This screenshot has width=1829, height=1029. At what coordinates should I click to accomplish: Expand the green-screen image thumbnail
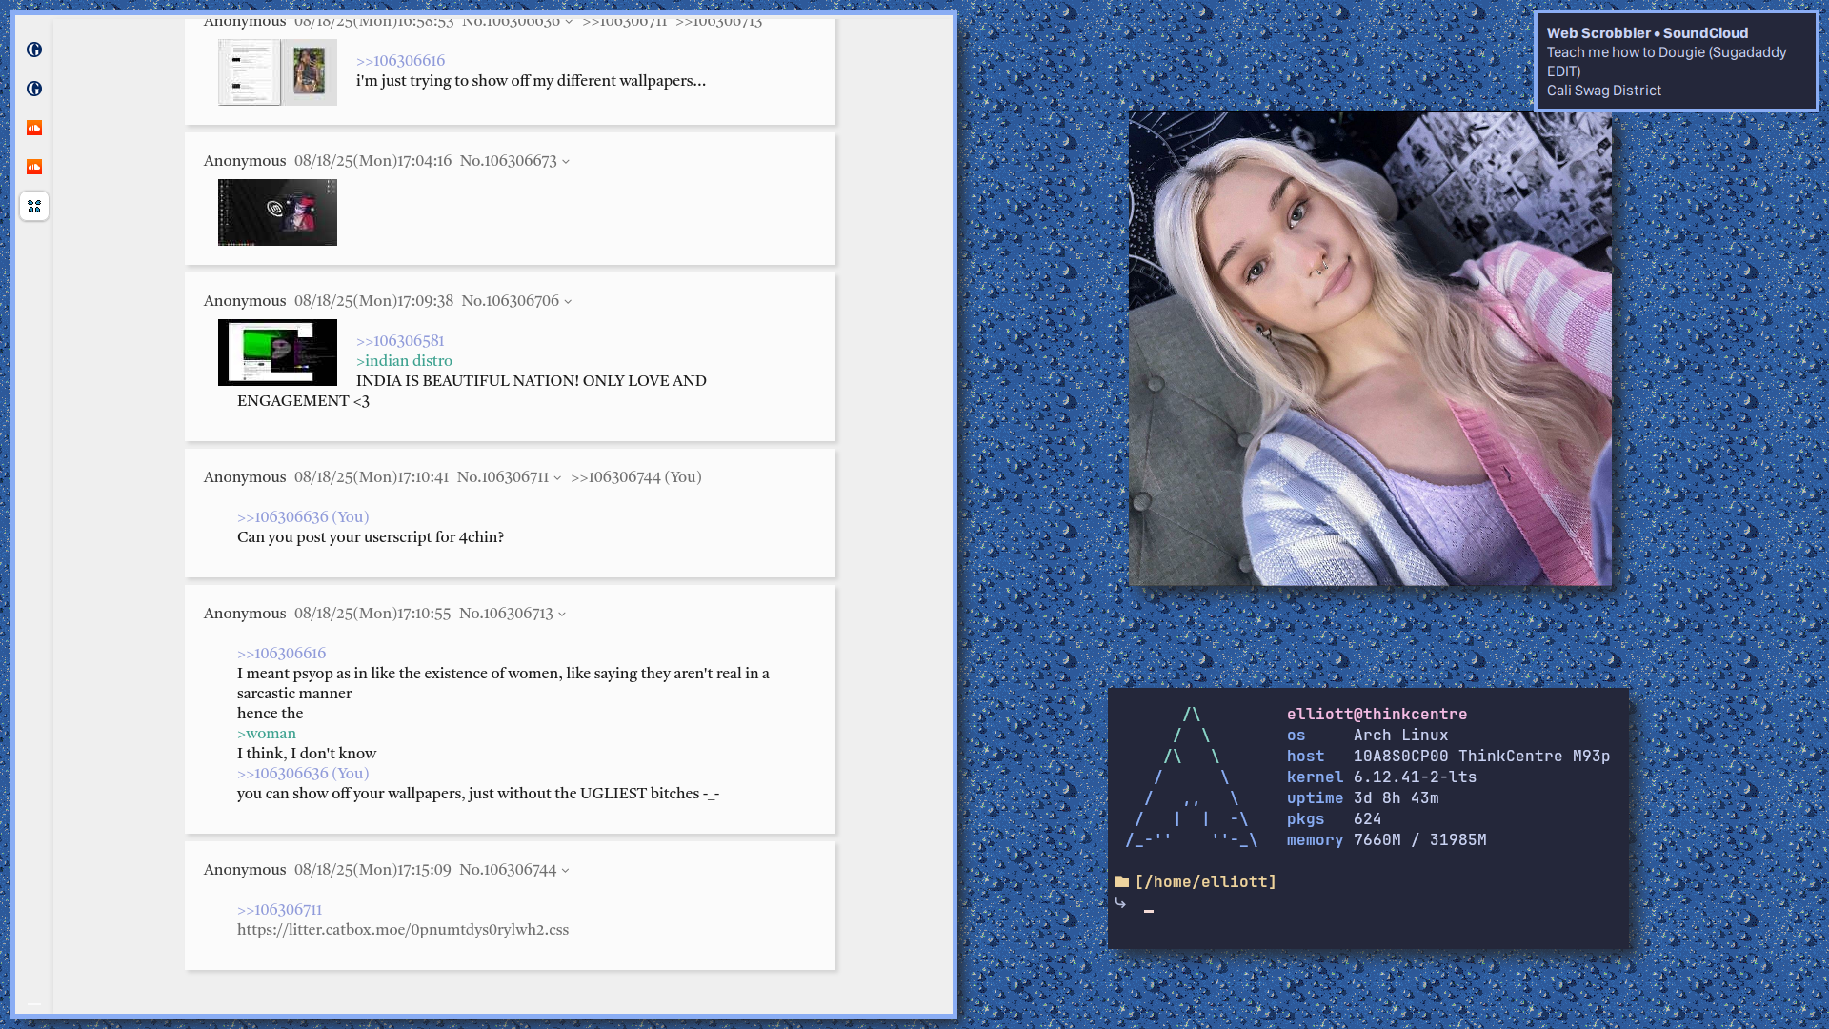277,353
